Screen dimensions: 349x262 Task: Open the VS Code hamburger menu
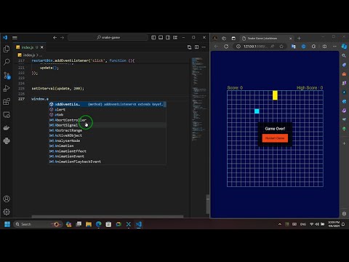[15, 38]
